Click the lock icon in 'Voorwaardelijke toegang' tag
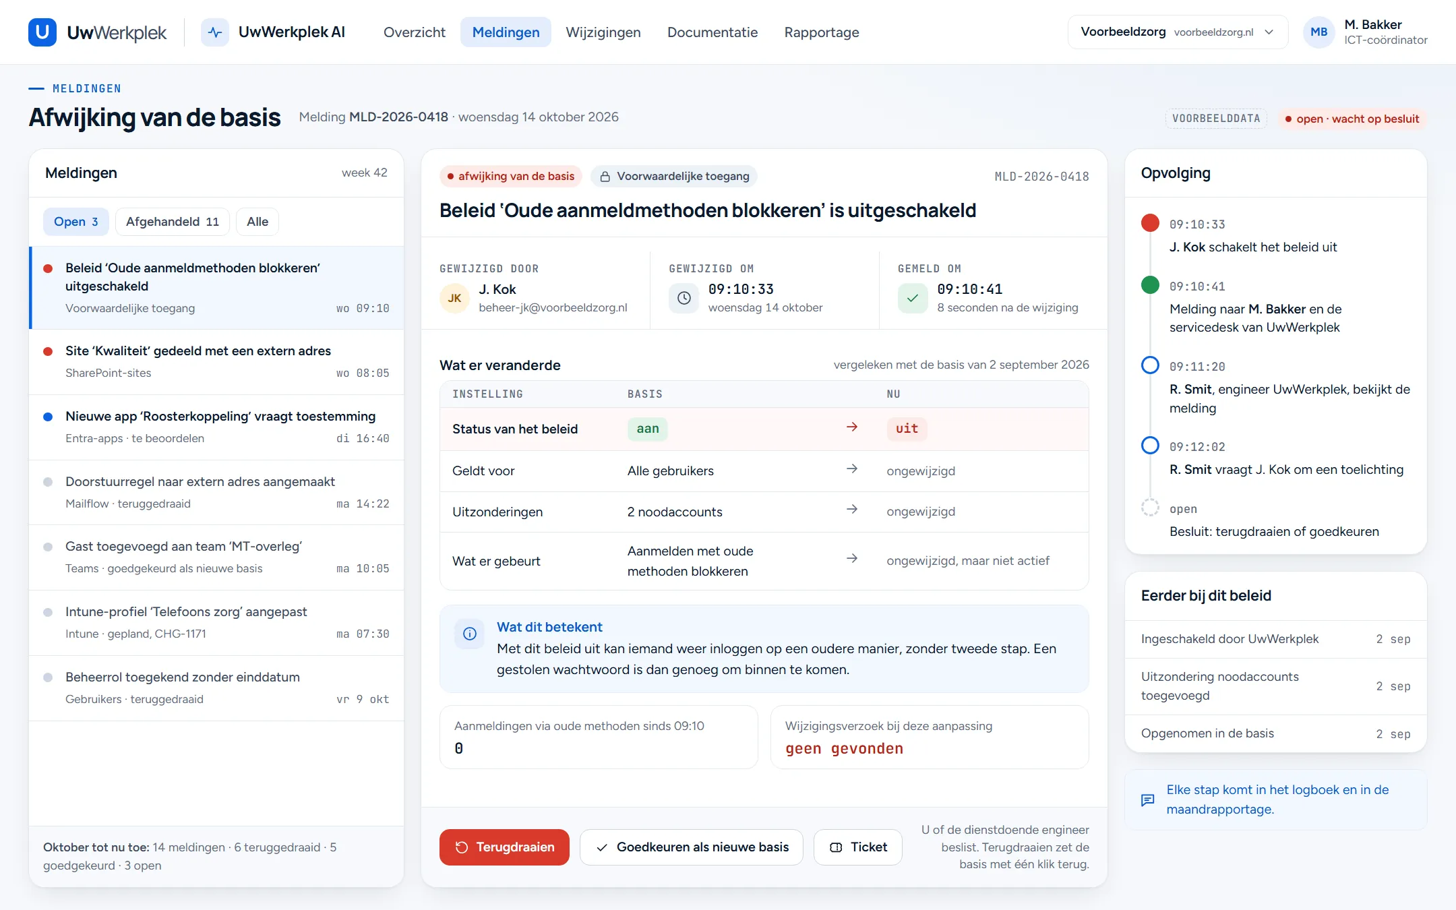The width and height of the screenshot is (1456, 910). (x=605, y=177)
